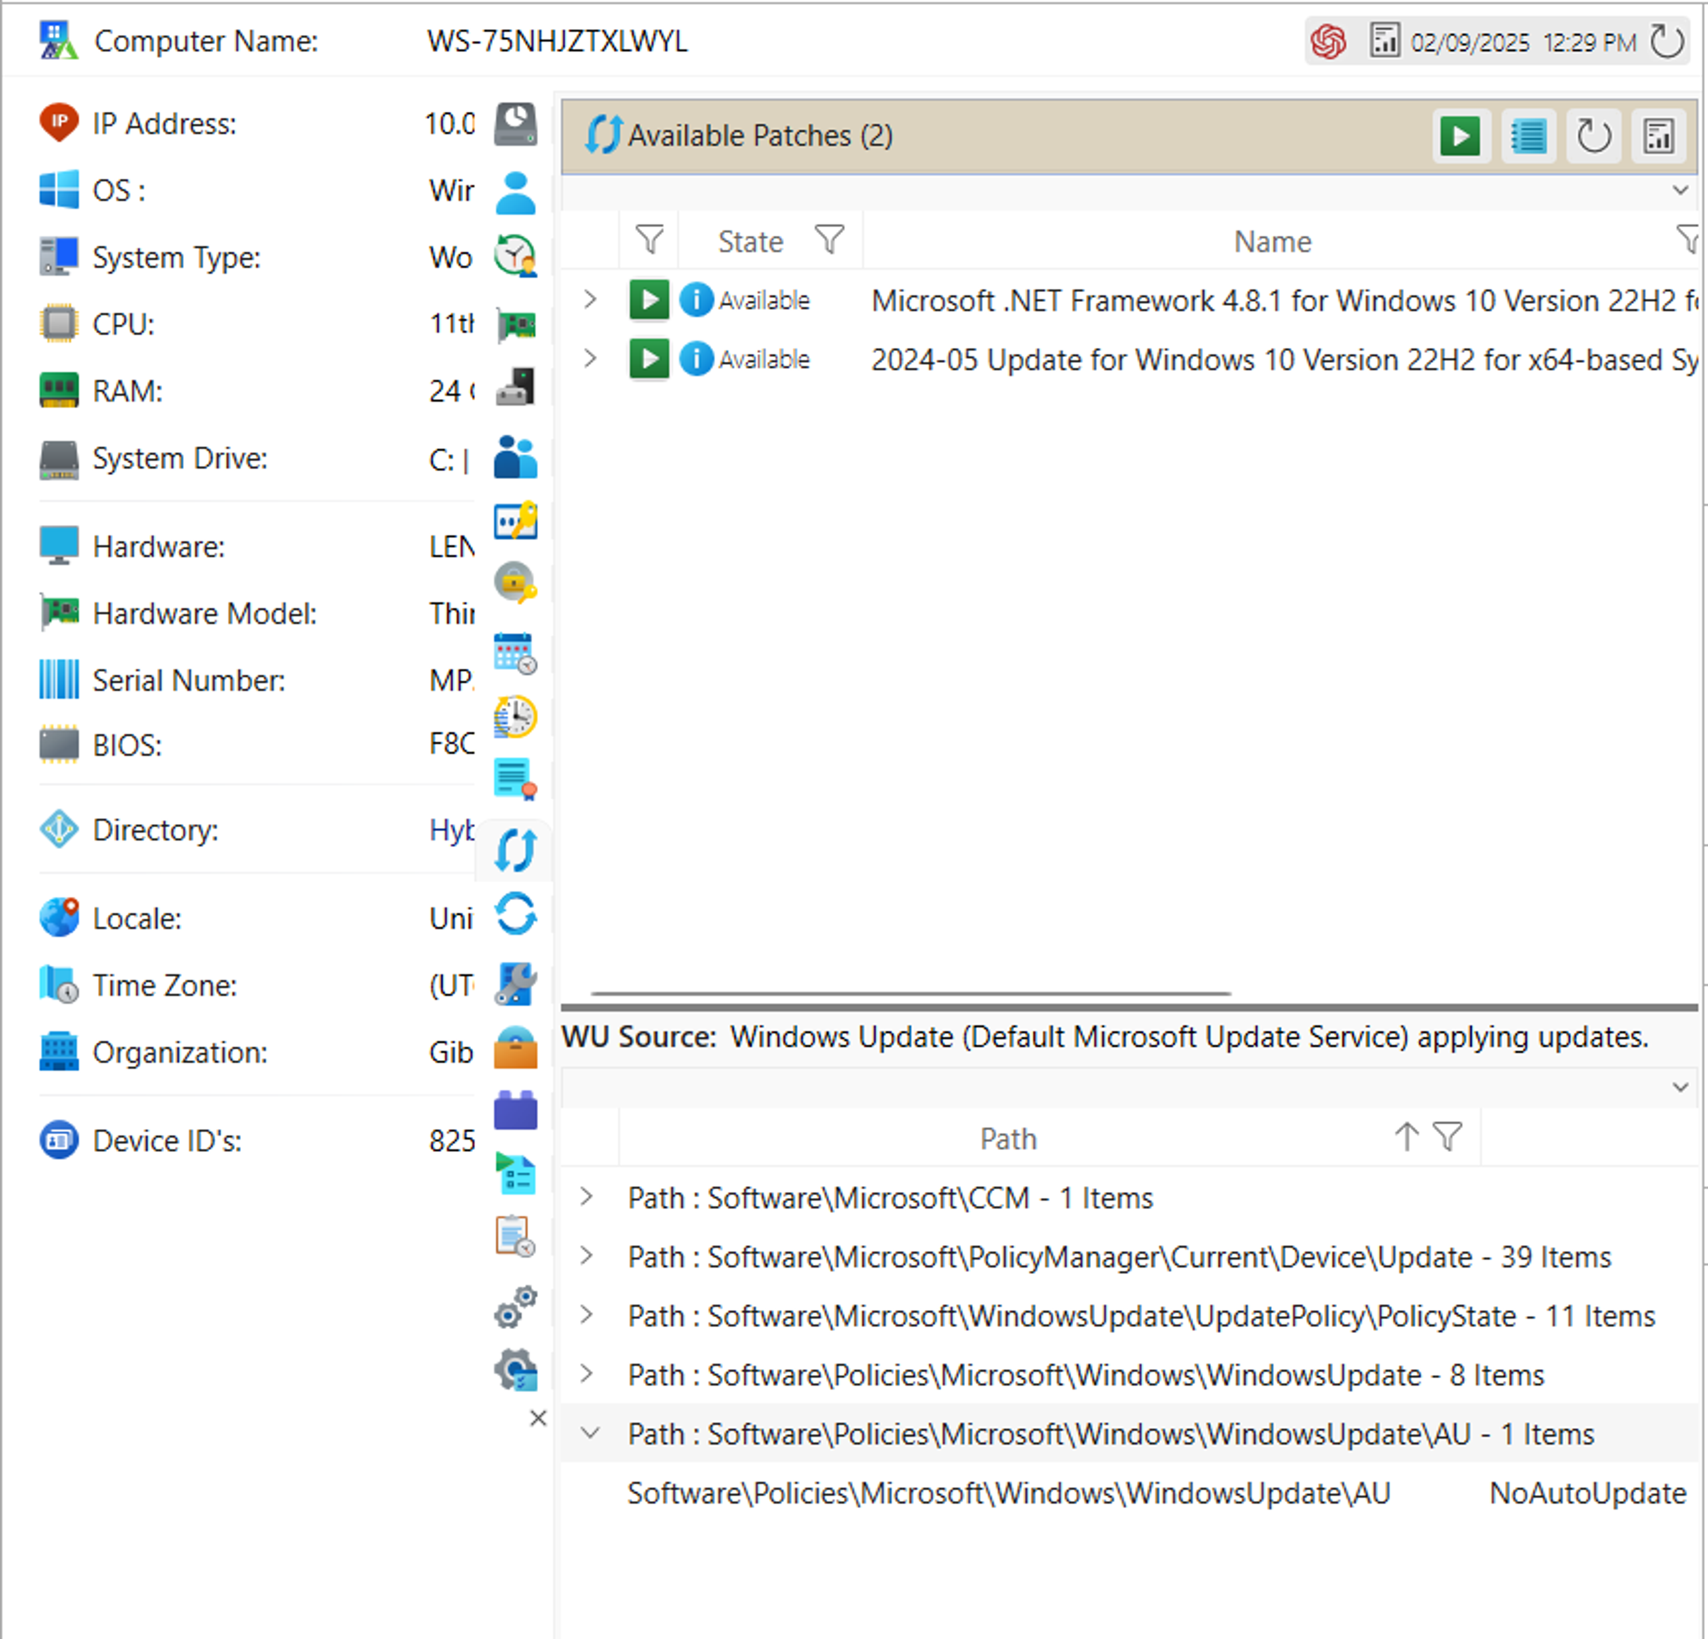Sort the Path column header
Viewport: 1708px width, 1639px height.
tap(1008, 1139)
